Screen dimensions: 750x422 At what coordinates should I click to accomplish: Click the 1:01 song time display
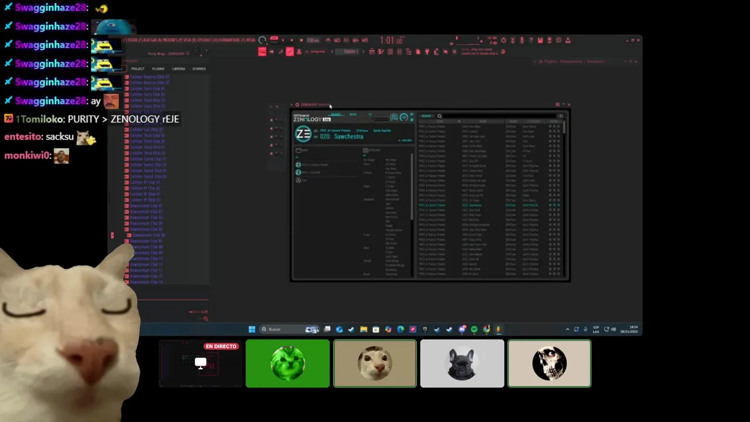click(x=391, y=40)
